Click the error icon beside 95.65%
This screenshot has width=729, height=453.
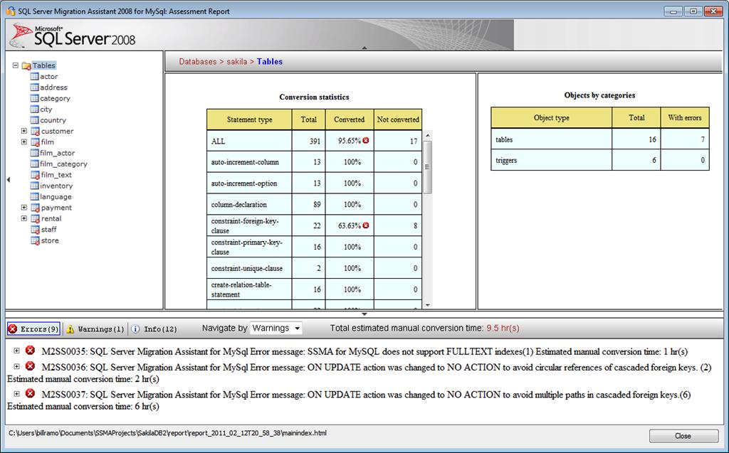(x=366, y=140)
